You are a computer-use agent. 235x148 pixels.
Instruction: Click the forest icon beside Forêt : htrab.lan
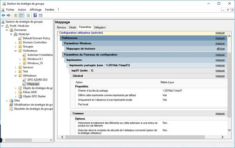click(x=7, y=26)
